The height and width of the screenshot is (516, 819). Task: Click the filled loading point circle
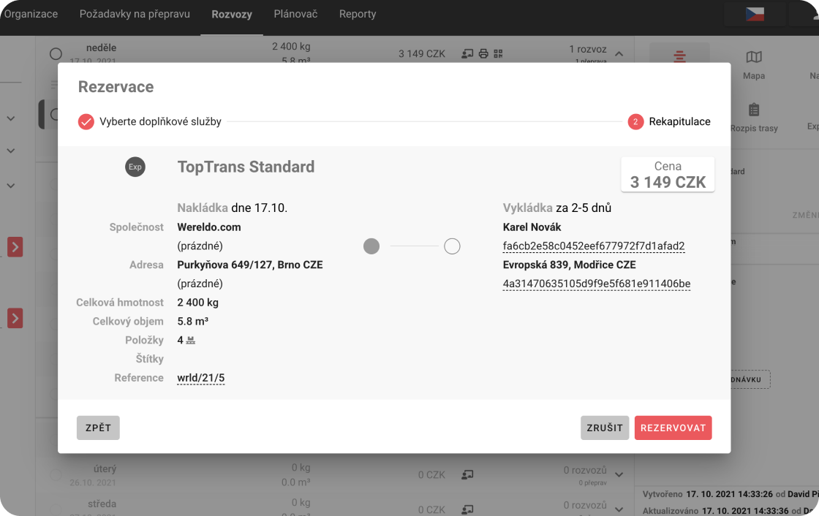[371, 246]
